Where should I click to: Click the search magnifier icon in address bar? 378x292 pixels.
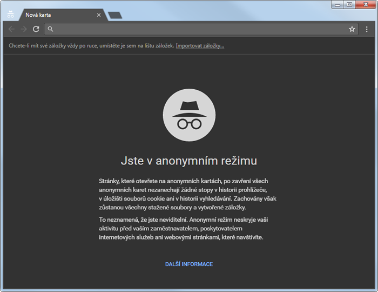[x=50, y=29]
